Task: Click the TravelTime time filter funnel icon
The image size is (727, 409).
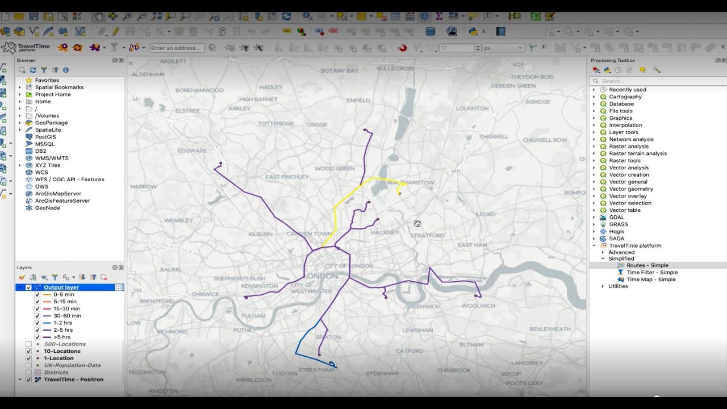Action: coord(114,48)
